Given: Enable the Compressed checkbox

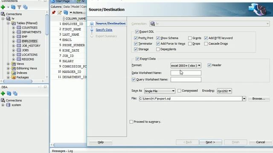Looking at the screenshot, I should coord(179,91).
